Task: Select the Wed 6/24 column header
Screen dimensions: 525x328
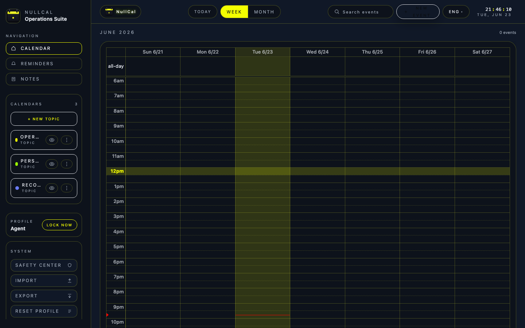Action: tap(318, 52)
